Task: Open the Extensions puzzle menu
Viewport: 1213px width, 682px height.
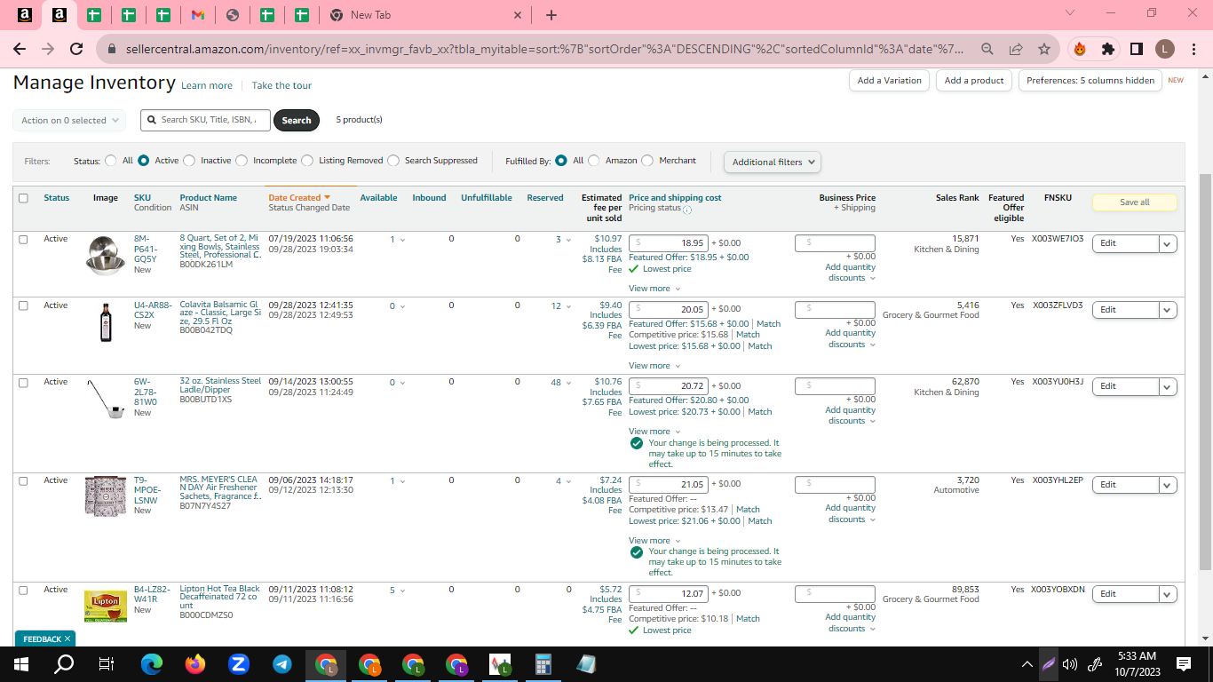Action: (1107, 49)
